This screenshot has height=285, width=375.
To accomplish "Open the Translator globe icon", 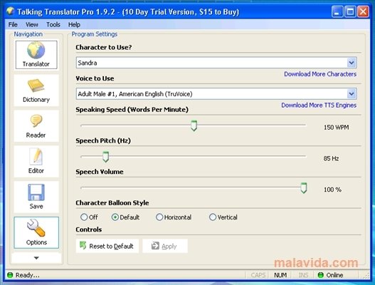I will 36,51.
